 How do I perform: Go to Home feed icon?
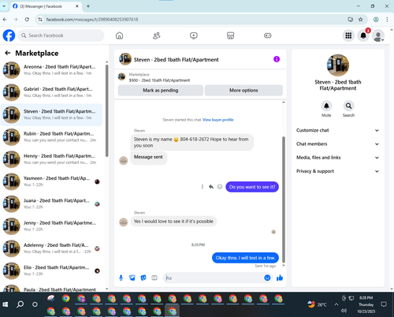click(119, 35)
